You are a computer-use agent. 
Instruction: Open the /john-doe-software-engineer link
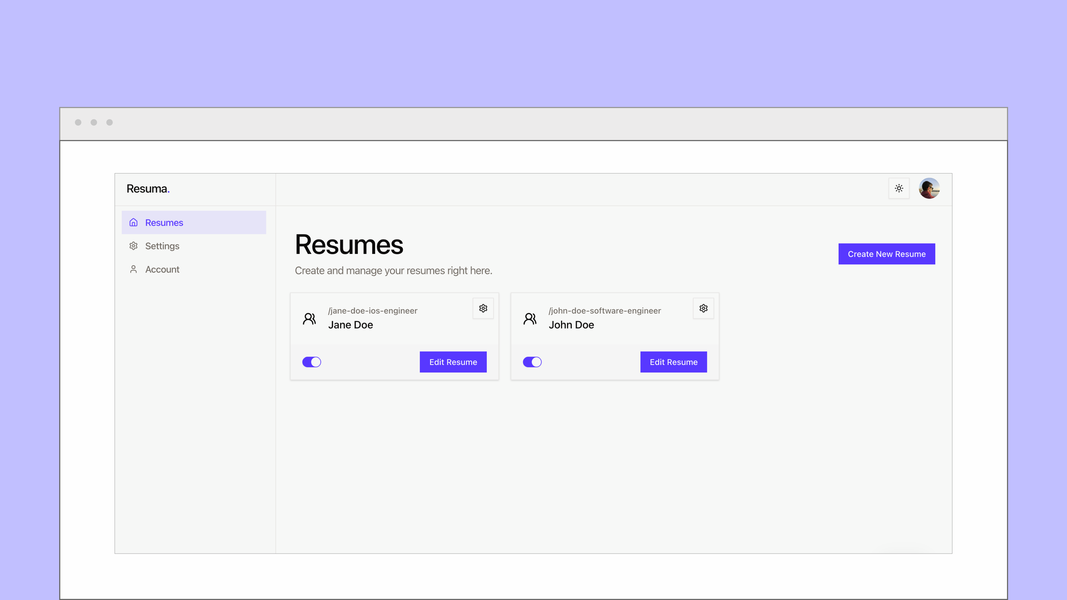click(x=604, y=311)
